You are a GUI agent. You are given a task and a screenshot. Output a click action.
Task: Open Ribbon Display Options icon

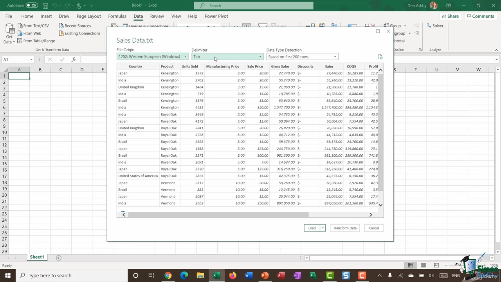coord(449,5)
